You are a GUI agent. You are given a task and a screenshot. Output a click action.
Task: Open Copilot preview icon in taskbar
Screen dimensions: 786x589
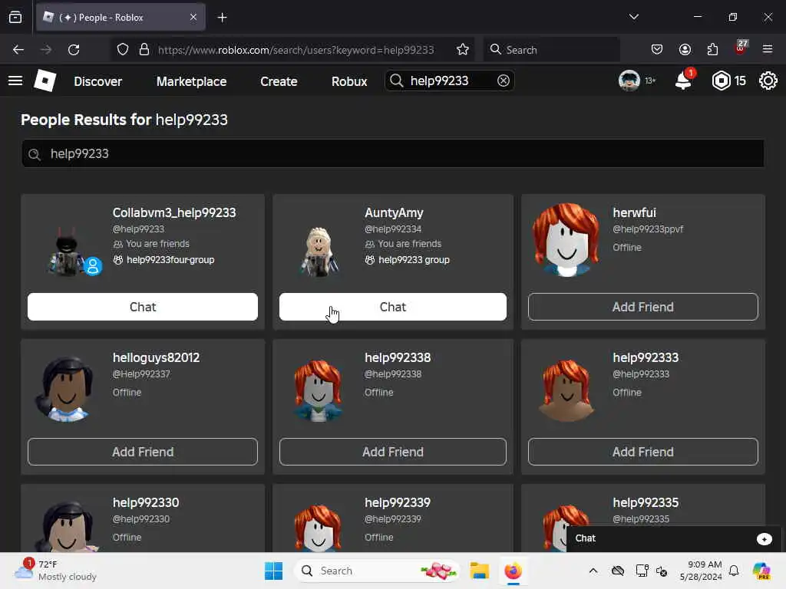pyautogui.click(x=761, y=571)
